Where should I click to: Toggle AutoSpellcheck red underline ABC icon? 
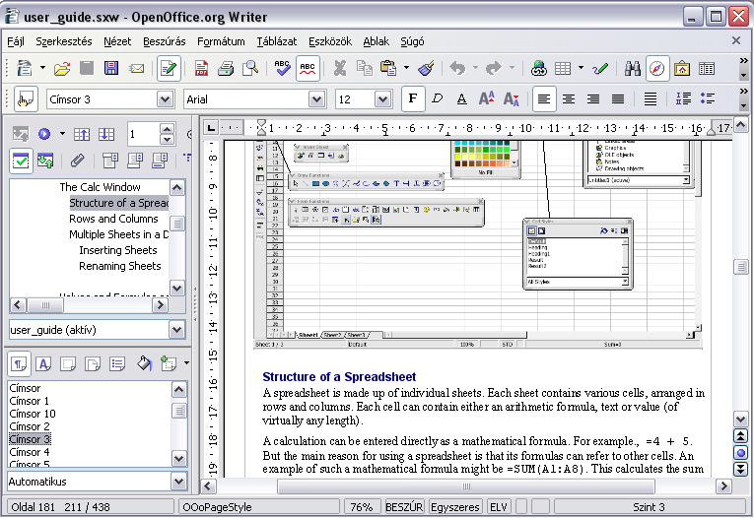308,68
